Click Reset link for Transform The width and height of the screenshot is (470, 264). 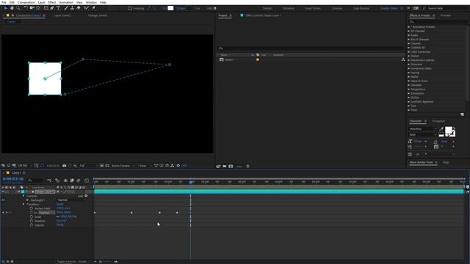click(59, 204)
